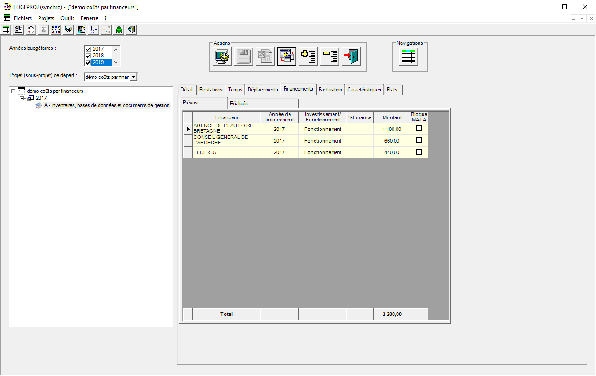This screenshot has height=376, width=596.
Task: Select the A - Inventaires tree item
Action: point(107,105)
